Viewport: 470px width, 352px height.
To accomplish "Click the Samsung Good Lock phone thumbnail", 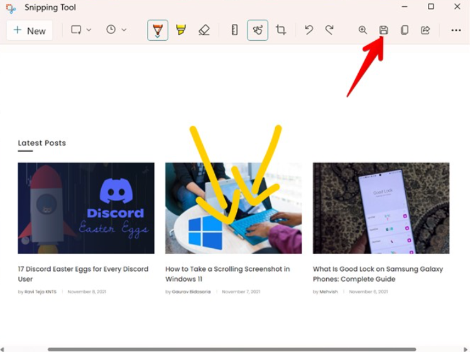I will coord(381,208).
